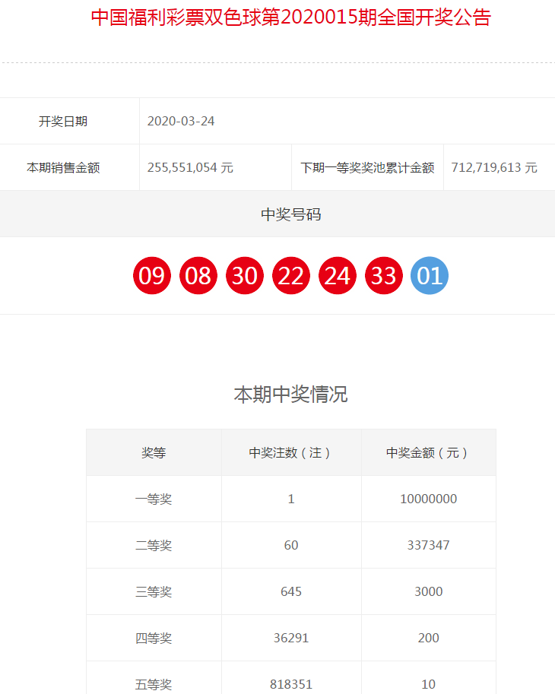Click the 四等奖 prize amount 200
Viewport: 555px width, 694px height.
click(x=429, y=639)
